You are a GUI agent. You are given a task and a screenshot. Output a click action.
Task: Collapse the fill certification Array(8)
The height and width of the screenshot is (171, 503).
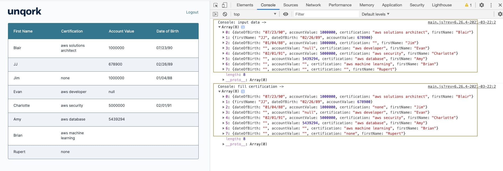pyautogui.click(x=219, y=91)
